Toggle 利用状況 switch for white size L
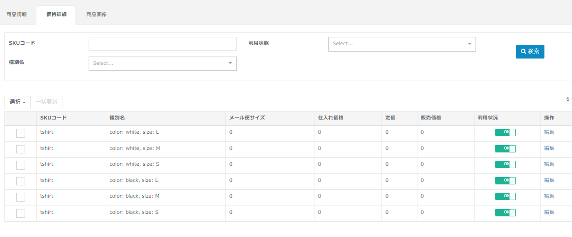Screen dimensions: 572x237 [505, 132]
